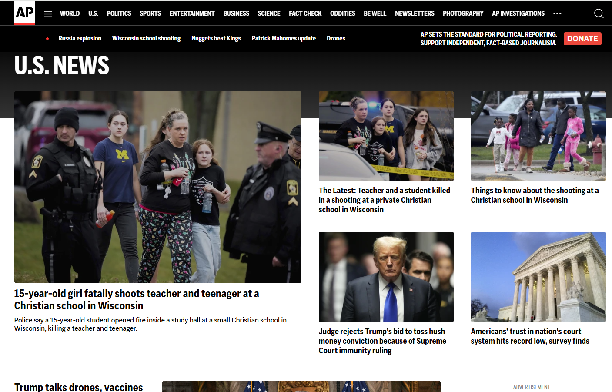
Task: Expand the three-dot more sections menu
Action: [557, 14]
